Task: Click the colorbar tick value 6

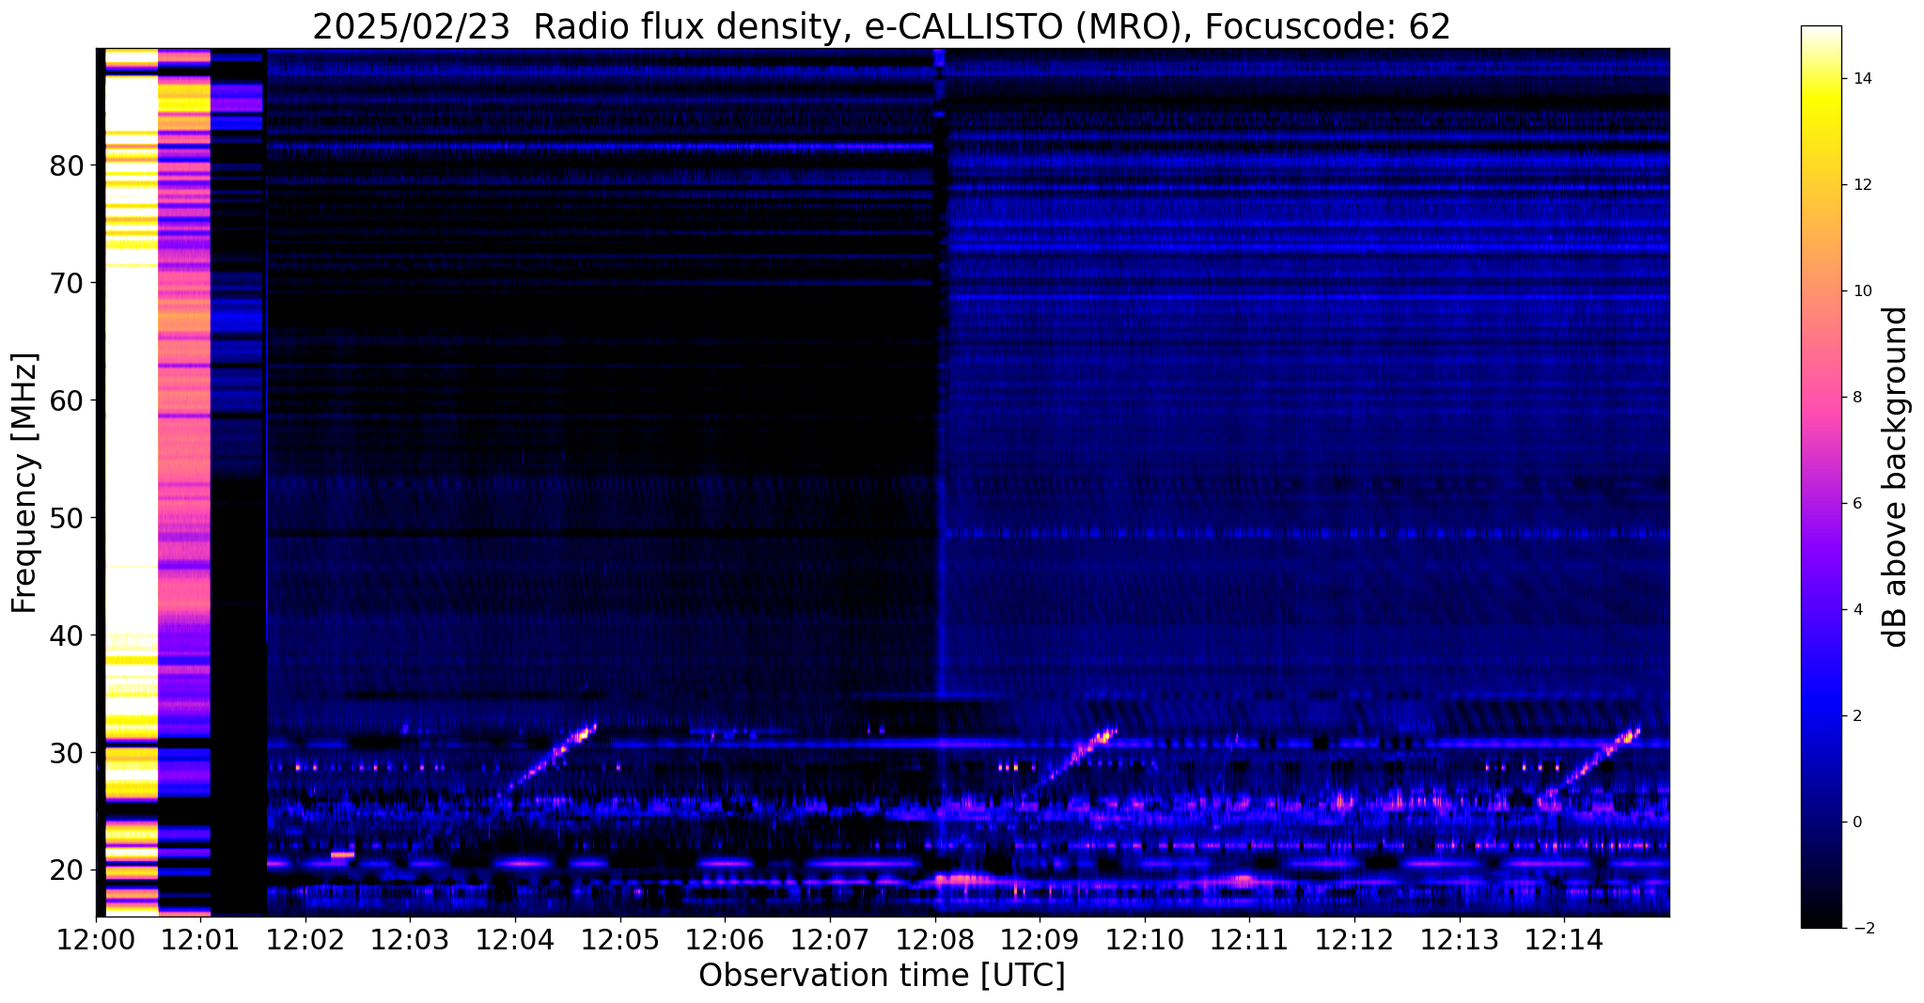Action: pyautogui.click(x=1856, y=504)
